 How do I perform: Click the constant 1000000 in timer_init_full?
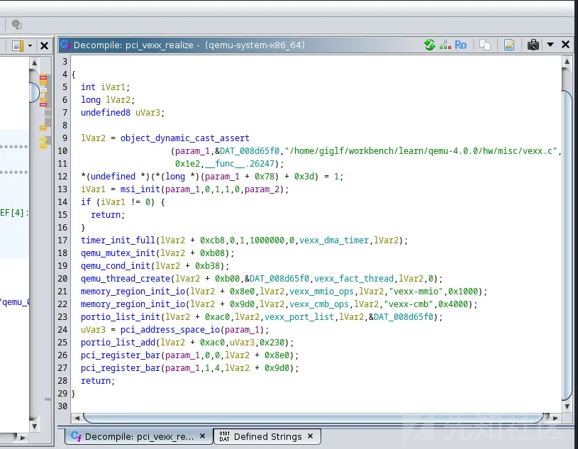(x=267, y=240)
